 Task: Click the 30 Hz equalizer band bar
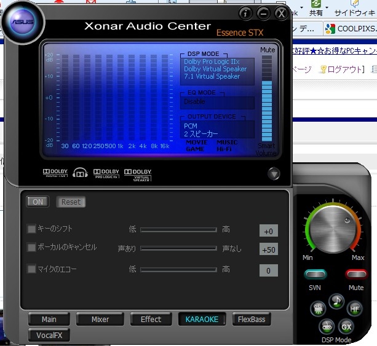pos(65,97)
